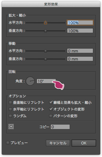Click the コピー count field
The width and height of the screenshot is (102, 157).
(60, 127)
